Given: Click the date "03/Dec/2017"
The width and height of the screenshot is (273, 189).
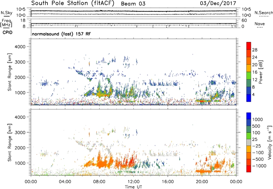Looking at the screenshot, I should pos(218,3).
